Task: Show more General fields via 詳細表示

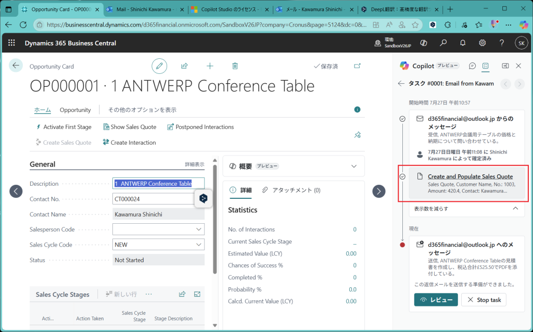Action: click(x=195, y=164)
